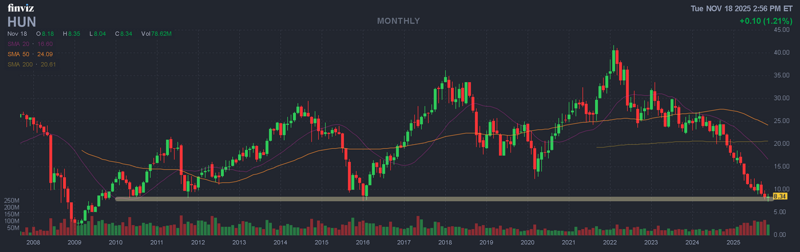Click the yellow 8.34 current price tag
Viewport: 800px width, 252px height.
(779, 196)
